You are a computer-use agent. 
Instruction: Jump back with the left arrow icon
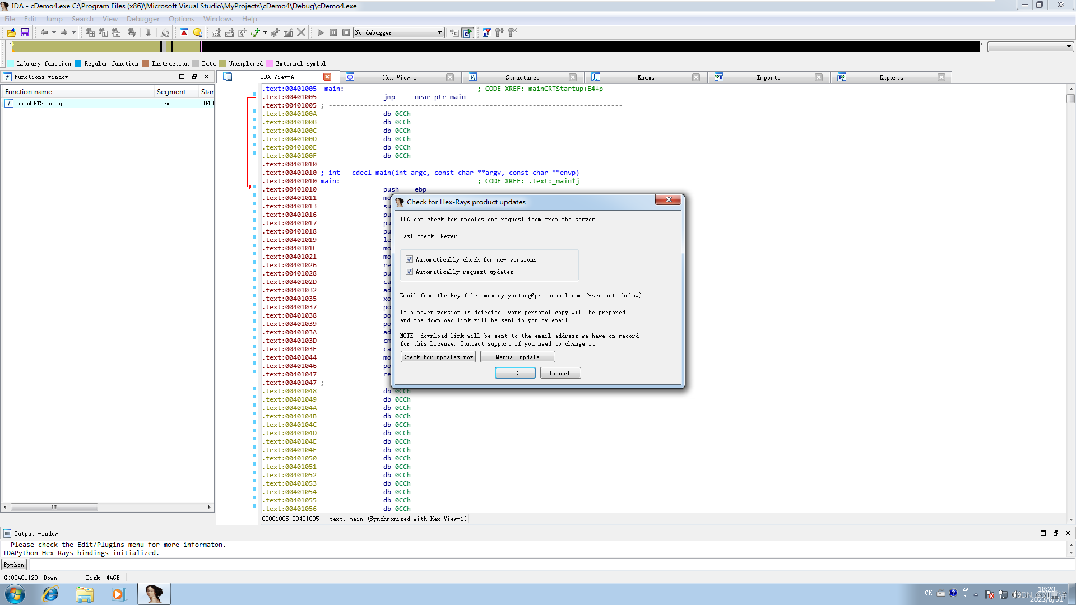click(x=44, y=32)
